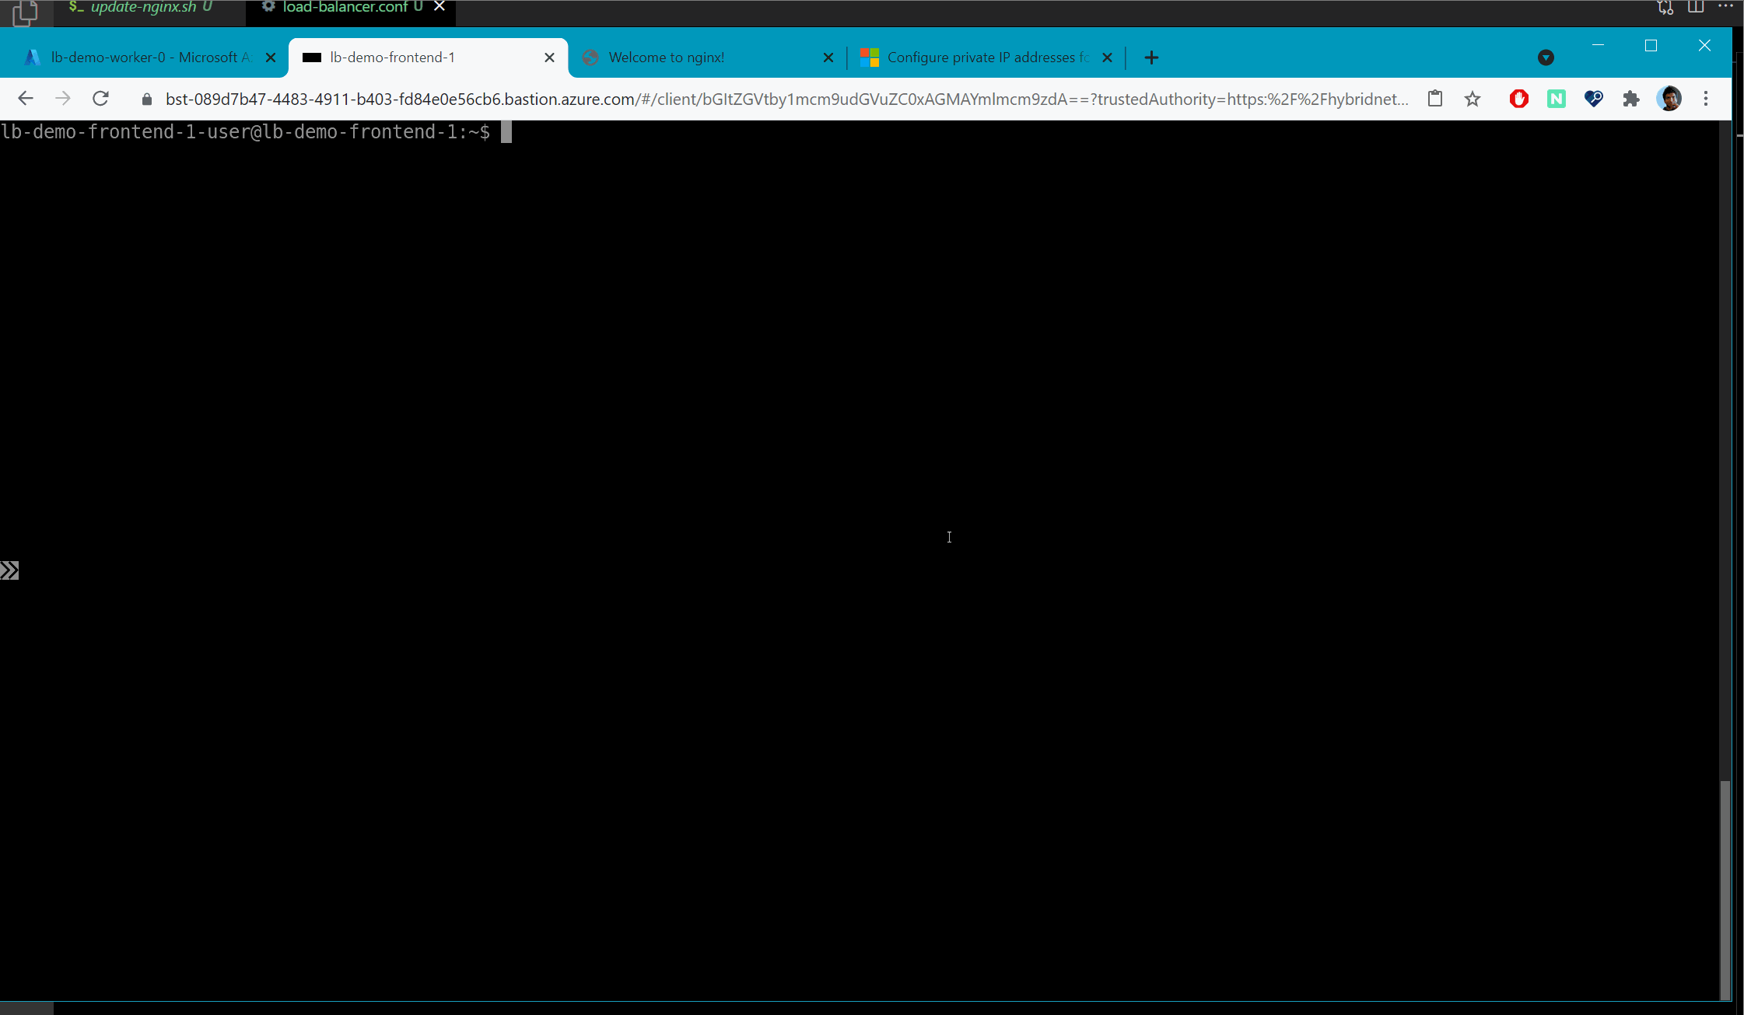The width and height of the screenshot is (1744, 1015).
Task: Split the VS Code editor
Action: click(1696, 7)
